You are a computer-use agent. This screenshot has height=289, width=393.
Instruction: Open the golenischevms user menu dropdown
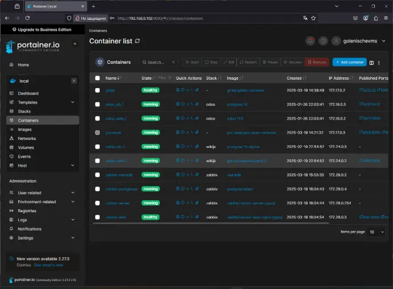(x=359, y=41)
